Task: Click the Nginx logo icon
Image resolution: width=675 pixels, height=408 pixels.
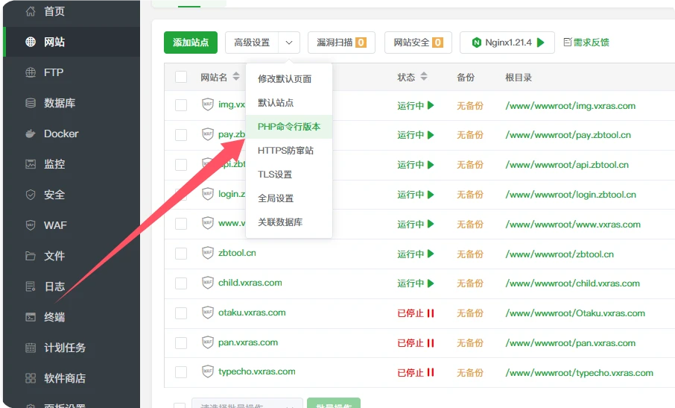Action: (477, 43)
